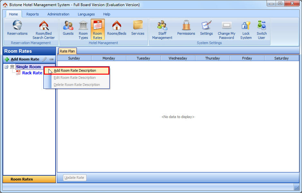
Task: Click the Add Room Rate button
Action: 22,59
